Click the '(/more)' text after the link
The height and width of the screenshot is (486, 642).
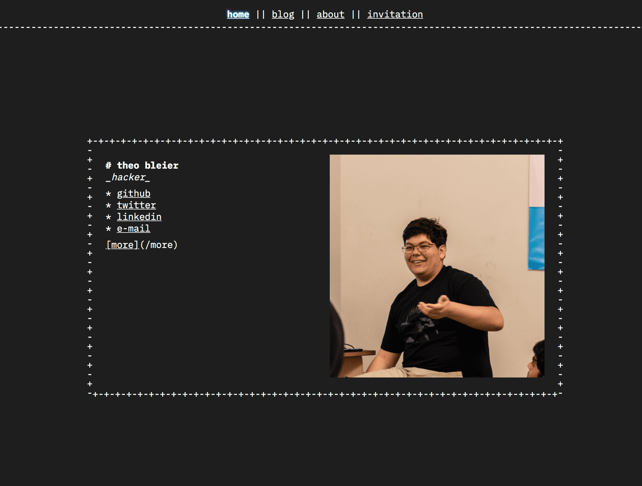coord(159,245)
